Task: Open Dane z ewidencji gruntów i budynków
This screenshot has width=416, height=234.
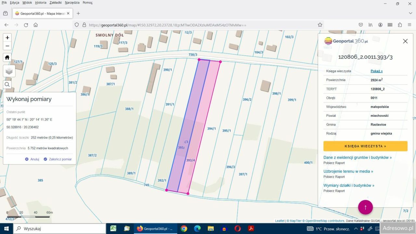Action: pos(357,157)
